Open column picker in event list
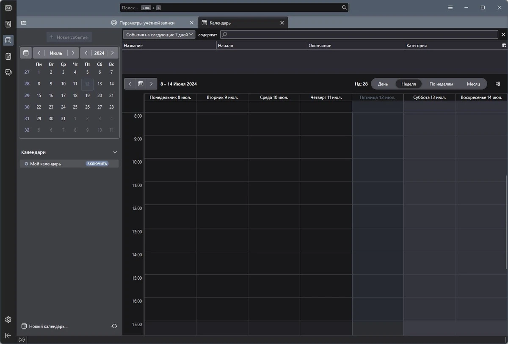Viewport: 508px width, 344px height. [504, 45]
